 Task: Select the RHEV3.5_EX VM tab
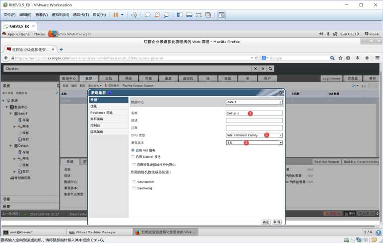click(x=19, y=26)
